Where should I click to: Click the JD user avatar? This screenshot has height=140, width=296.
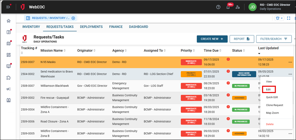pyautogui.click(x=252, y=7)
